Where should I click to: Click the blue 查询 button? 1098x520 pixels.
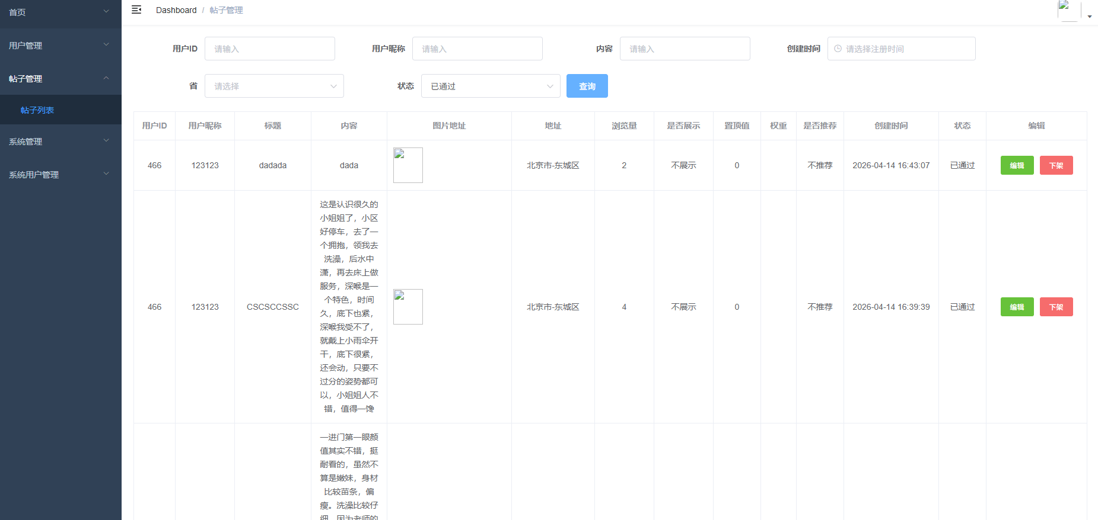click(587, 86)
